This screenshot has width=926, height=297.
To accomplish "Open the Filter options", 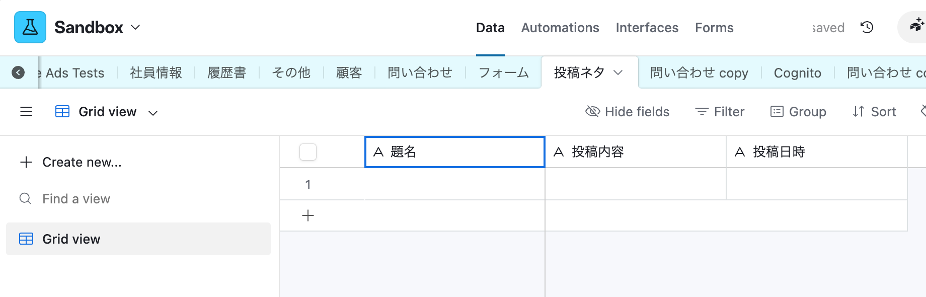I will pyautogui.click(x=720, y=112).
